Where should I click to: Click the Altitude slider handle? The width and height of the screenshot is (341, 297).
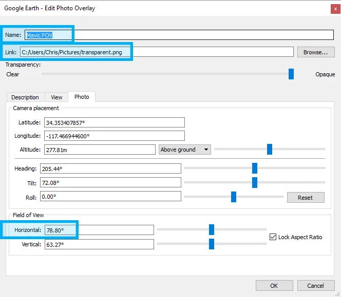[270, 149]
